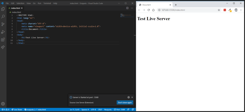Change file encoding UTF-8
The width and height of the screenshot is (245, 112).
point(94,110)
